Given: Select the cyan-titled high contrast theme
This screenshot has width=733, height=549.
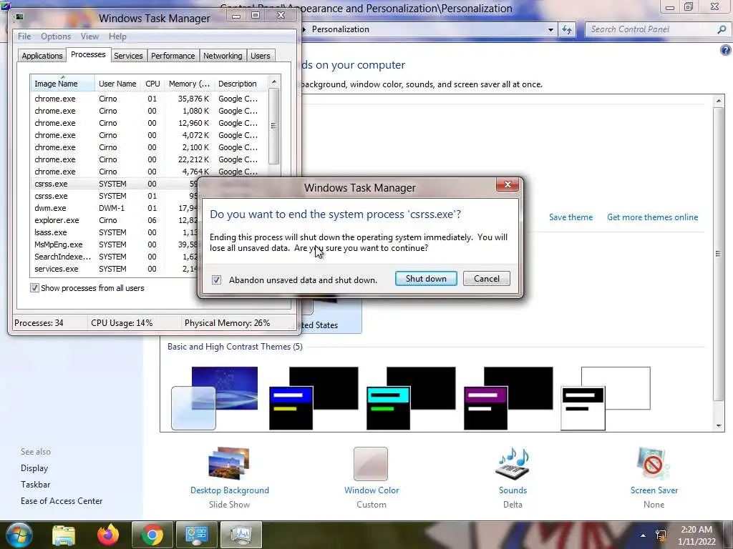Looking at the screenshot, I should click(411, 398).
